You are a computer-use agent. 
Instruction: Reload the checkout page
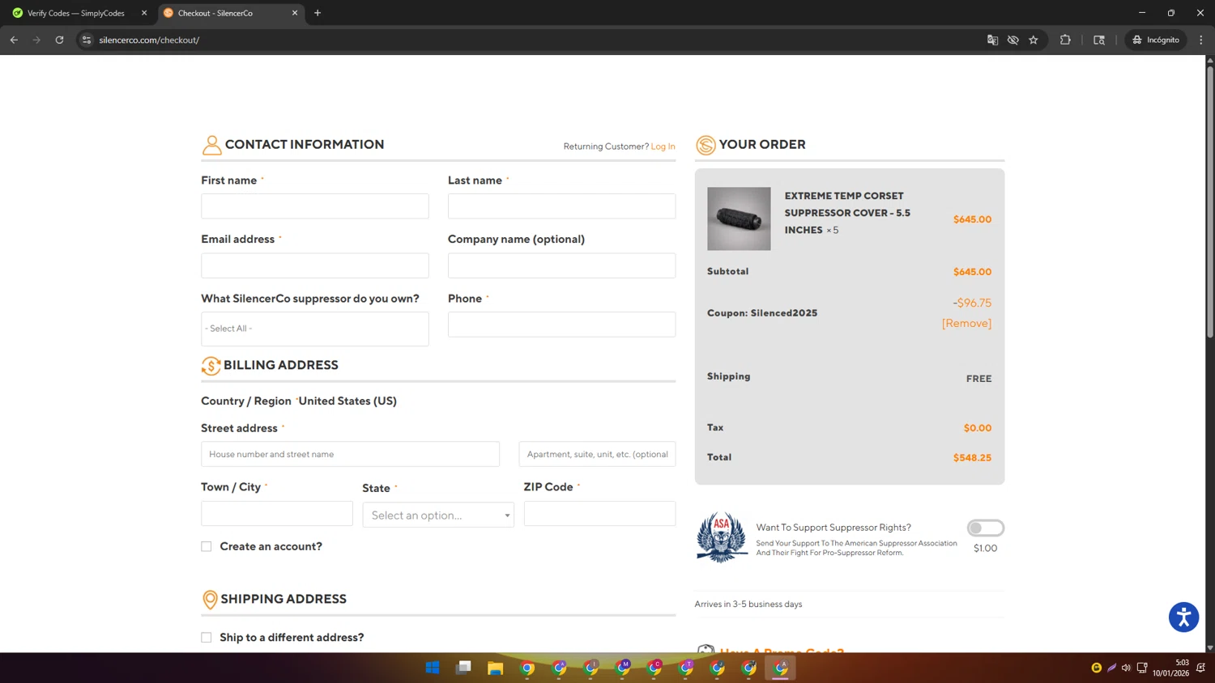coord(59,40)
